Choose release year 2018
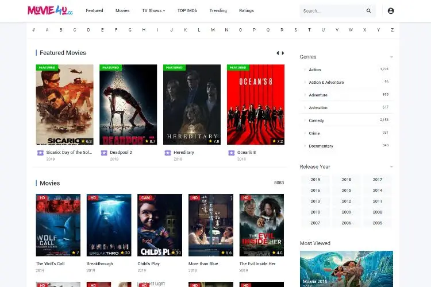 point(347,179)
